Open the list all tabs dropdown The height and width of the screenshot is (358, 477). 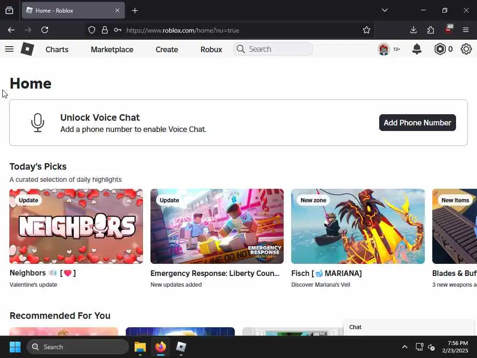[384, 10]
